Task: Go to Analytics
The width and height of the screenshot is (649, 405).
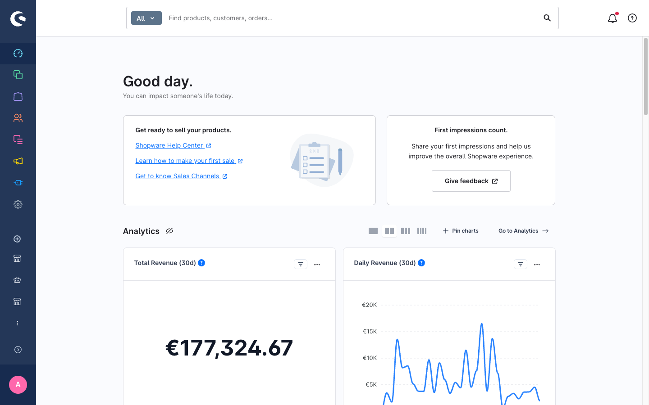Action: coord(524,231)
